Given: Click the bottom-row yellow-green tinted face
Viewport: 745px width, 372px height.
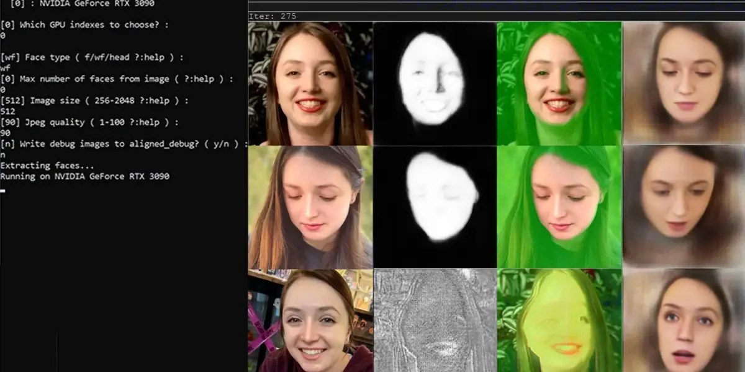Looking at the screenshot, I should [x=559, y=321].
